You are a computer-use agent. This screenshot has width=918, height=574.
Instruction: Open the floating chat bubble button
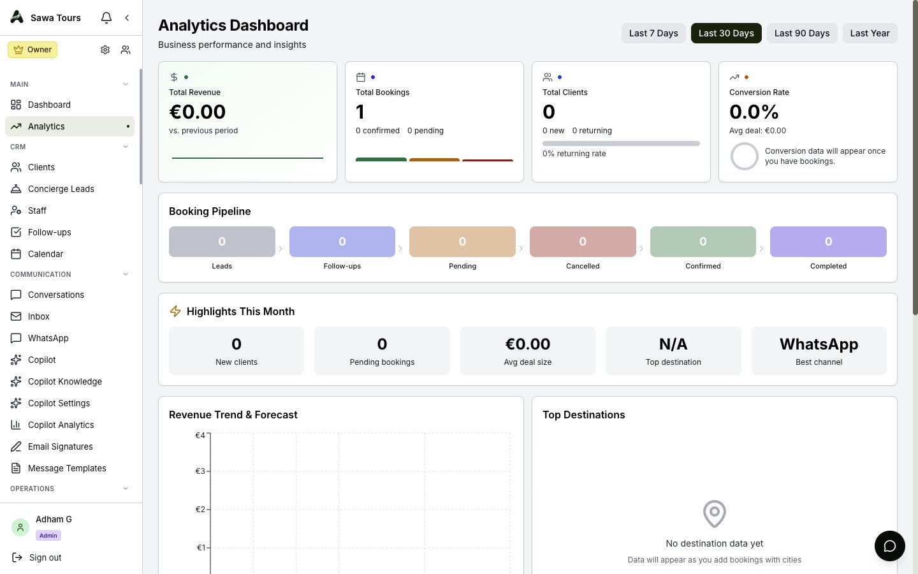(890, 546)
